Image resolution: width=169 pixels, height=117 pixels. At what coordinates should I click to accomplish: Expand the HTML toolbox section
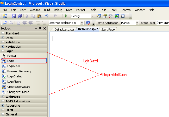point(3,110)
